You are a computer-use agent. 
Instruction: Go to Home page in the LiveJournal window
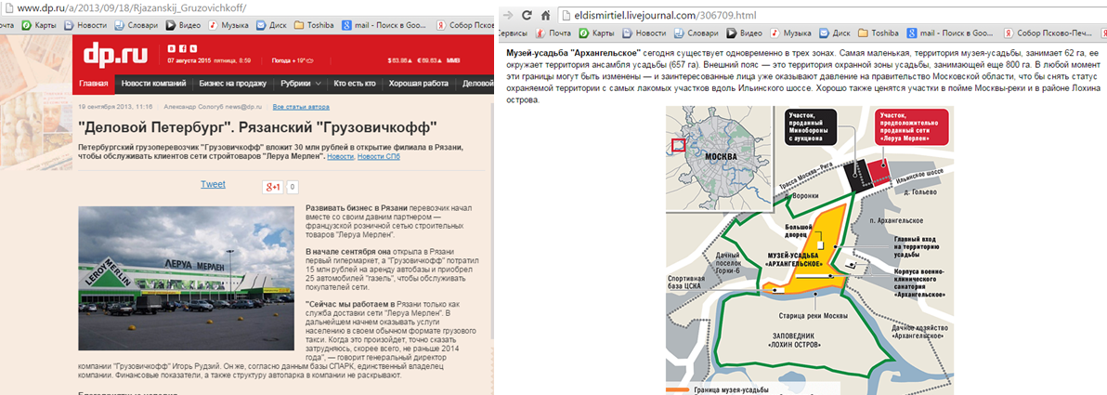pyautogui.click(x=545, y=15)
